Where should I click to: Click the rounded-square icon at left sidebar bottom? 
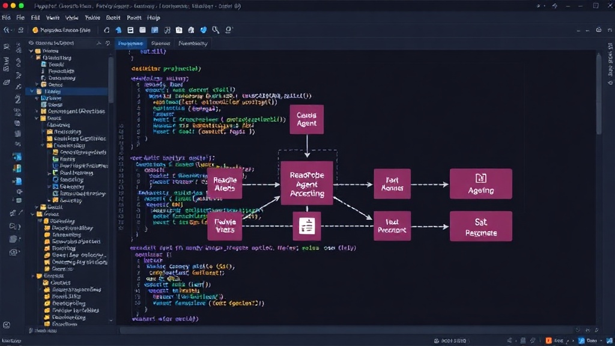tap(7, 325)
